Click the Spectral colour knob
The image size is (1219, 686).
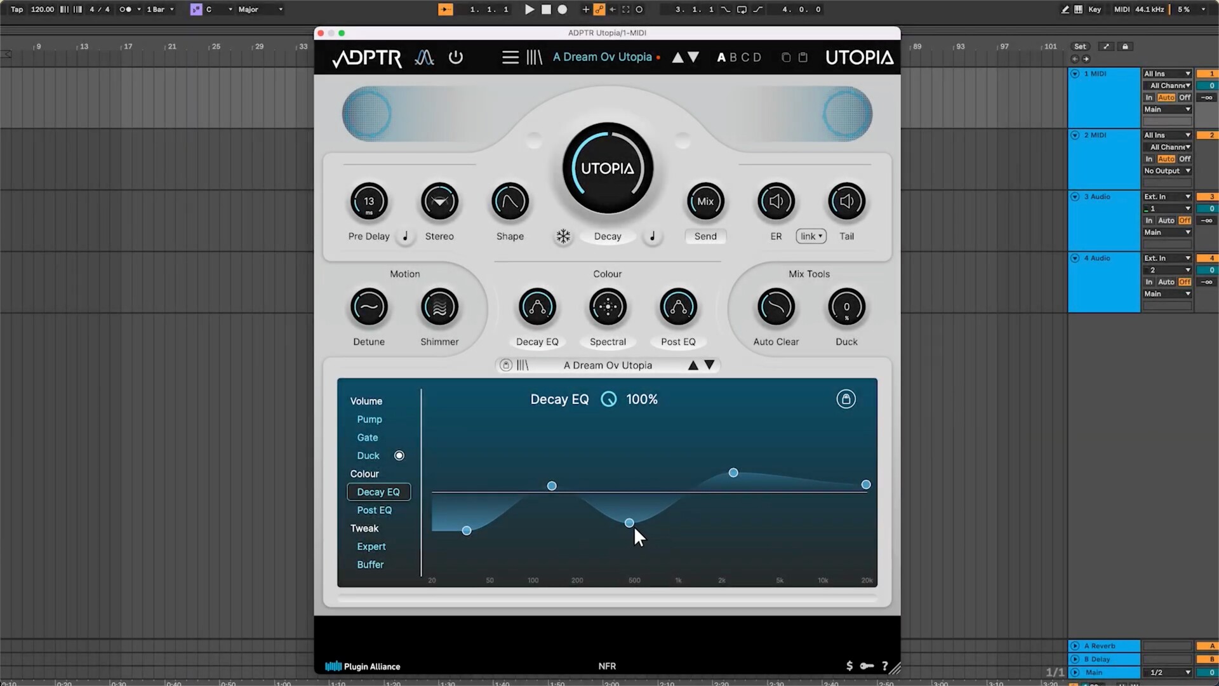pyautogui.click(x=608, y=307)
